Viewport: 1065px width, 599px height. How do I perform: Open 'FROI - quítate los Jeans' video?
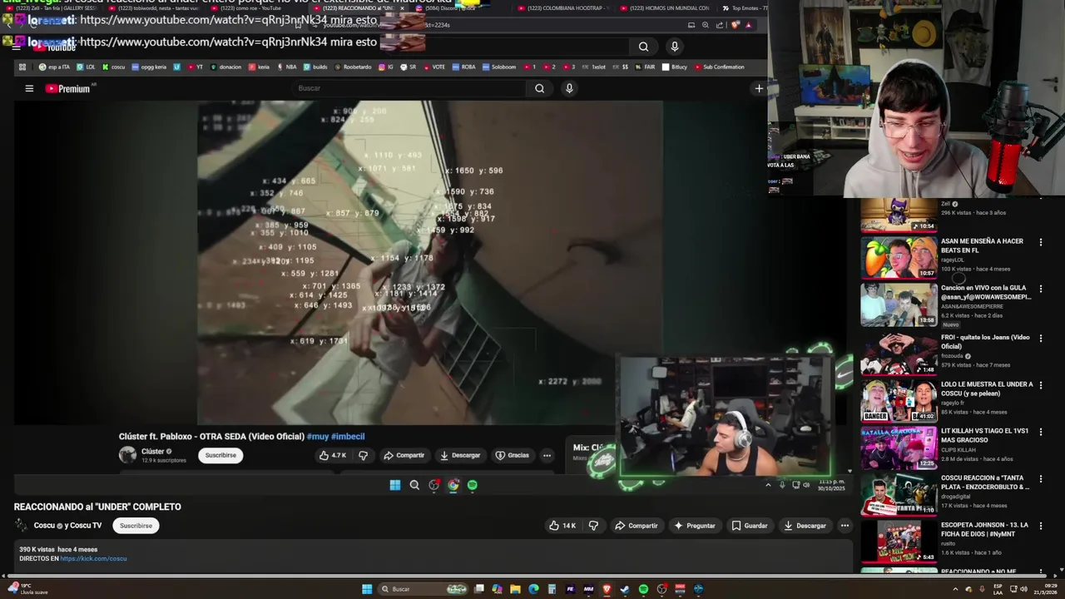pos(899,354)
